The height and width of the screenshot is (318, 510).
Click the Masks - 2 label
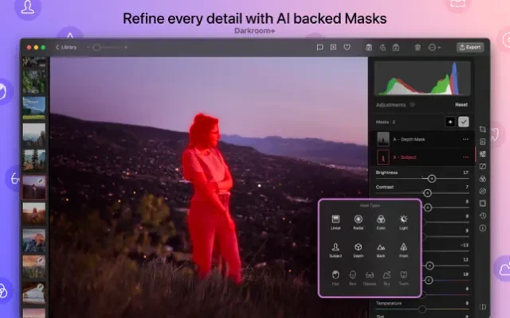point(386,122)
